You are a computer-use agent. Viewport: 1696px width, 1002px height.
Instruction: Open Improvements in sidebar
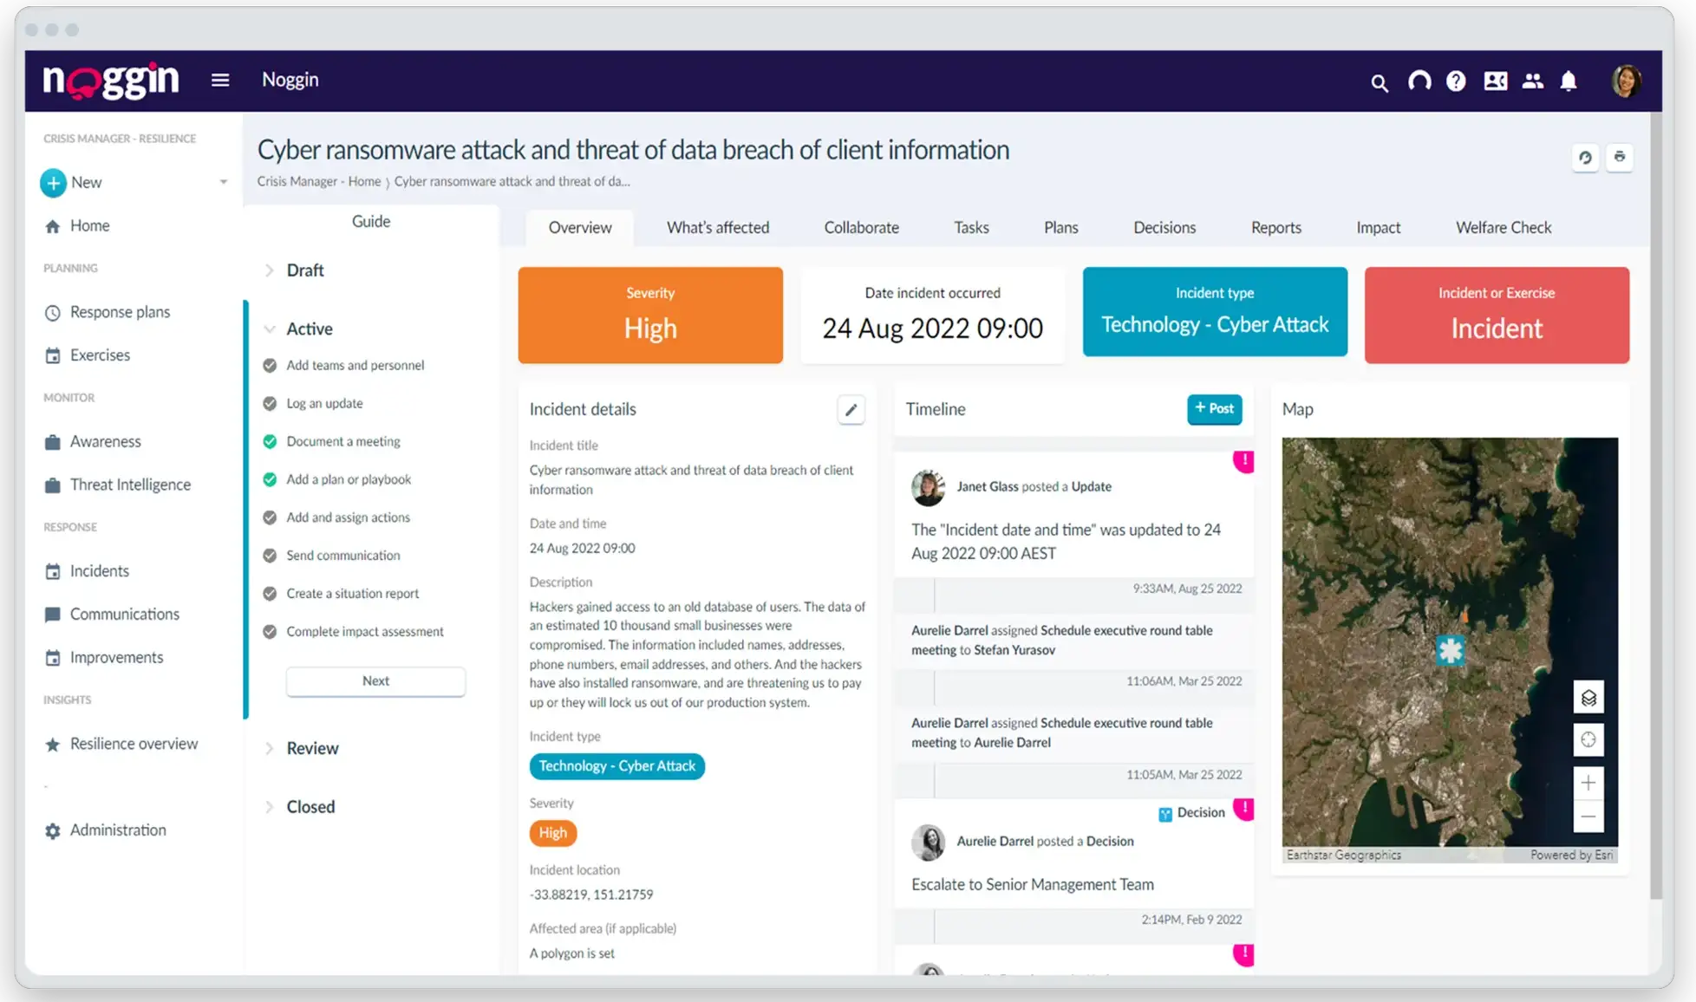click(116, 657)
